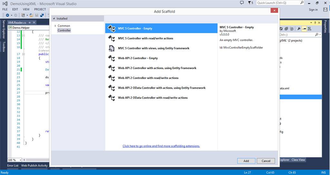Pick MVC 5 Controller with views, using Entity Framework
This screenshot has height=175, width=330.
161,48
